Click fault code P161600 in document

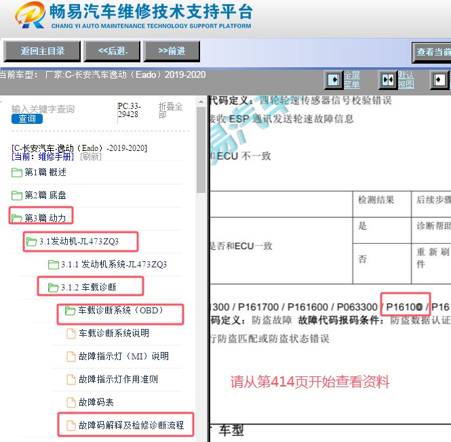coord(307,307)
